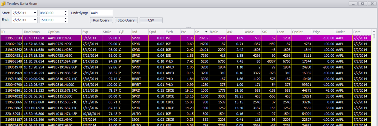Screen dimensions: 378x126
Task: Export results with the CSV button
Action: coord(151,20)
